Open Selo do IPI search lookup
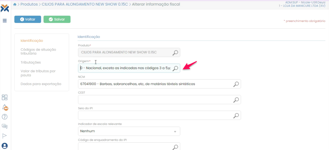 pos(236,116)
